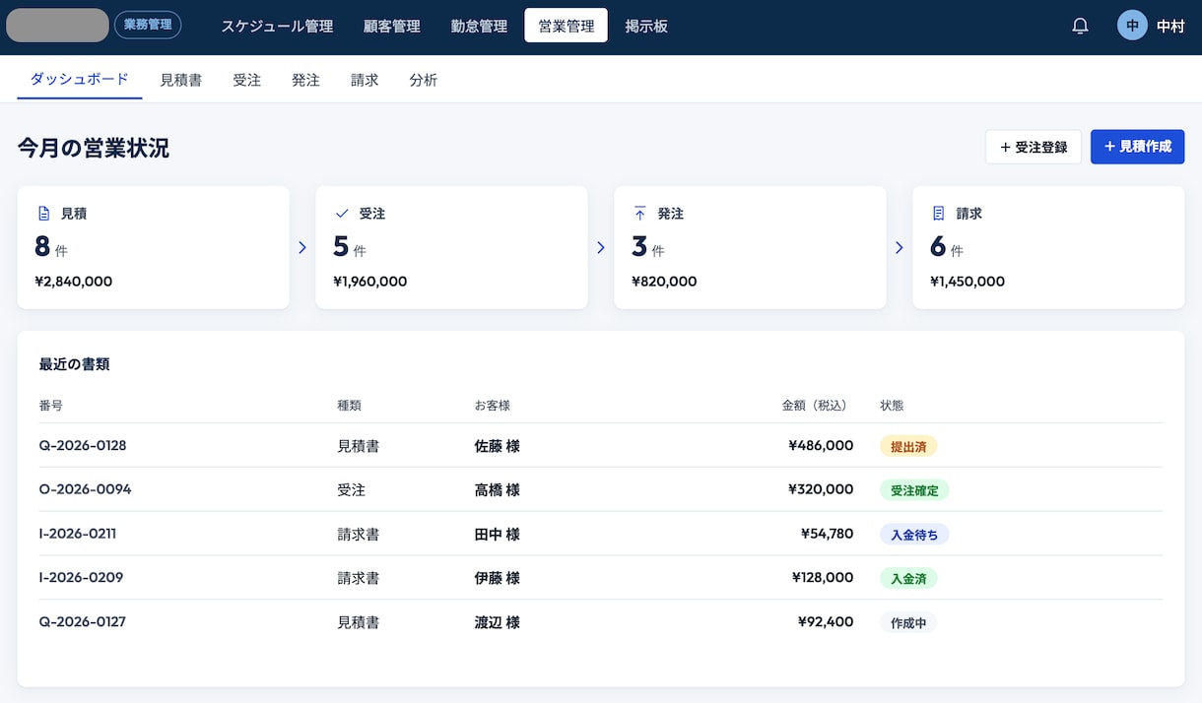
Task: Click the 中村 user name
Action: (1170, 27)
